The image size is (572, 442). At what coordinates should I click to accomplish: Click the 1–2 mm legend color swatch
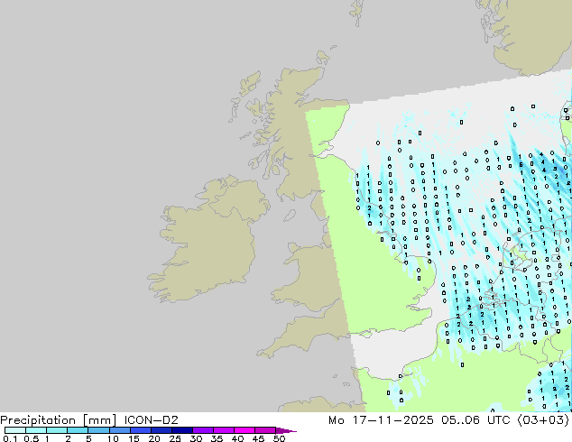click(x=57, y=430)
